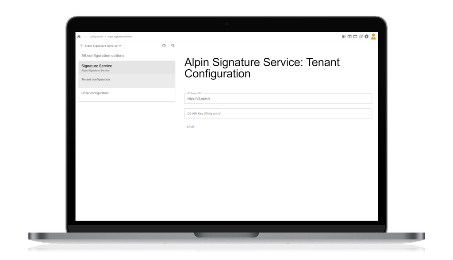The image size is (453, 260).
Task: Open the apps grid icon
Action: click(x=343, y=36)
